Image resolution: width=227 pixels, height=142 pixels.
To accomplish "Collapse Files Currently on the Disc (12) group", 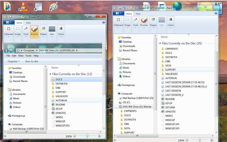I will pyautogui.click(x=50, y=74).
